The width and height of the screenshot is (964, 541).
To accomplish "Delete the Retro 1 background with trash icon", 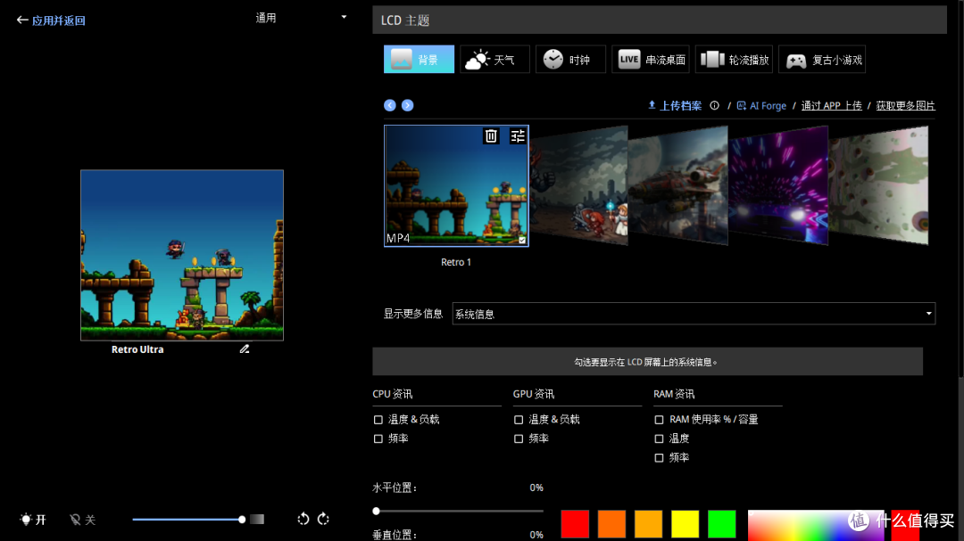I will pos(491,135).
